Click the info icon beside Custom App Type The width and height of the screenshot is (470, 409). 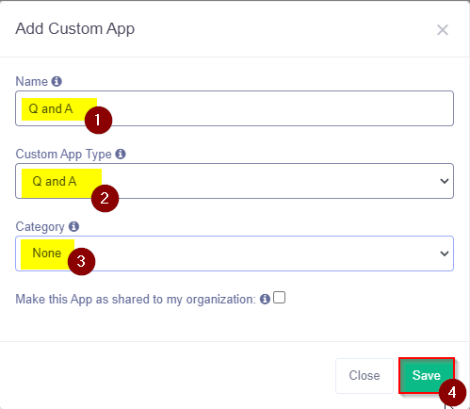click(x=121, y=154)
